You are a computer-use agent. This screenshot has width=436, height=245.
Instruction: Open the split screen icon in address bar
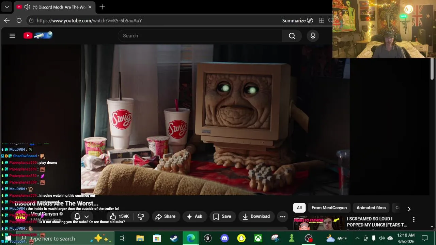pos(321,20)
